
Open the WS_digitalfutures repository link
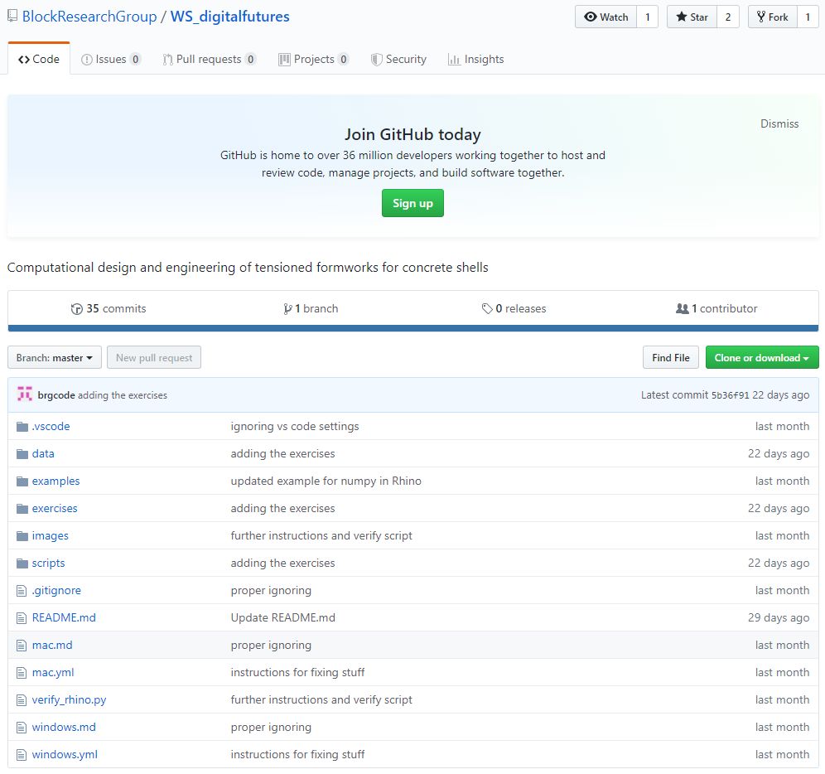coord(230,17)
